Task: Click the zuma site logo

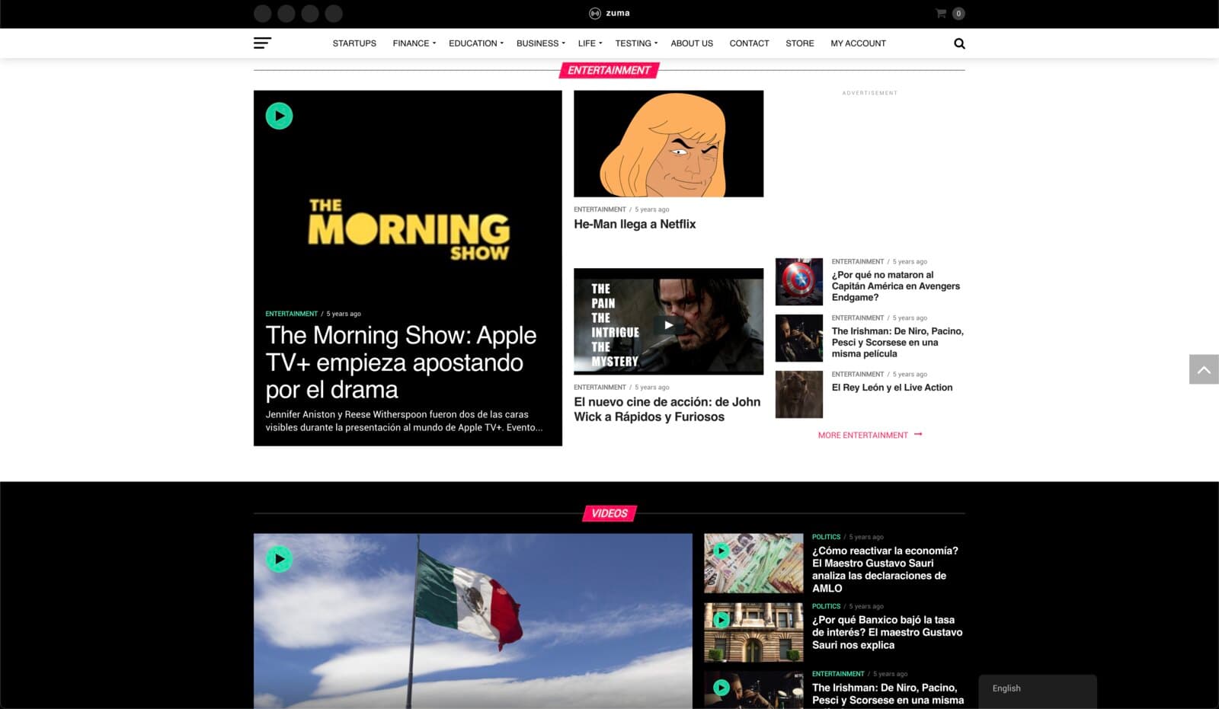Action: (609, 13)
